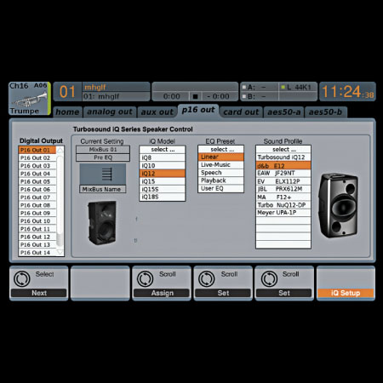The image size is (383, 383).
Task: Open the Sound Profile select... list
Action: click(x=283, y=149)
